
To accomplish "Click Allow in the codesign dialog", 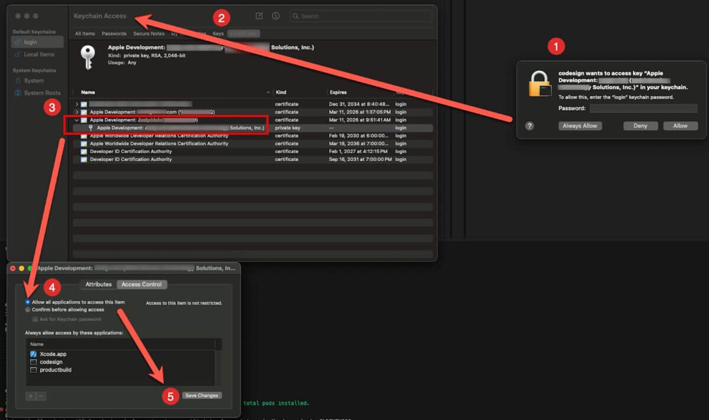I will [681, 126].
